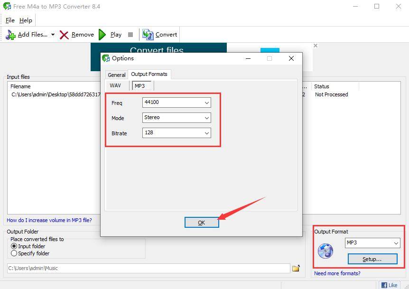
Task: Expand the Freq 44100 dropdown
Action: click(x=207, y=103)
